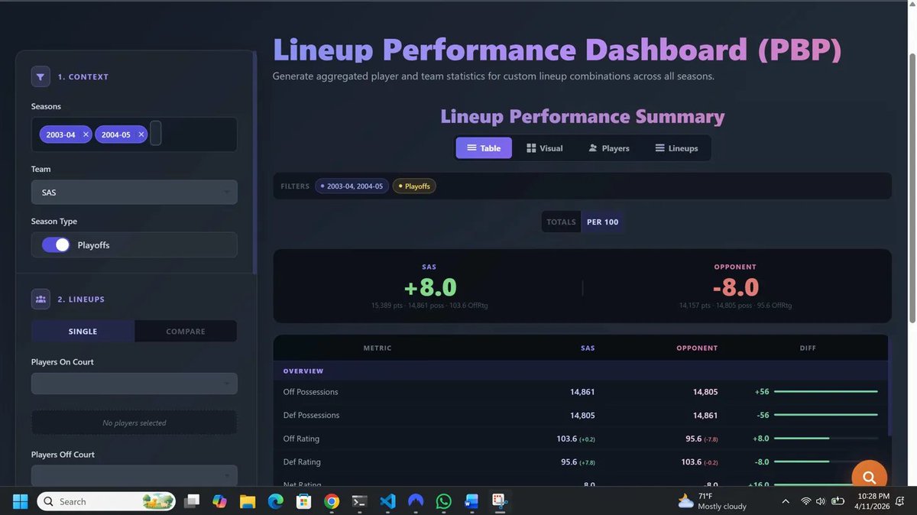Screen dimensions: 917x515
Task: Launch Copilot from the taskbar
Action: click(x=219, y=501)
